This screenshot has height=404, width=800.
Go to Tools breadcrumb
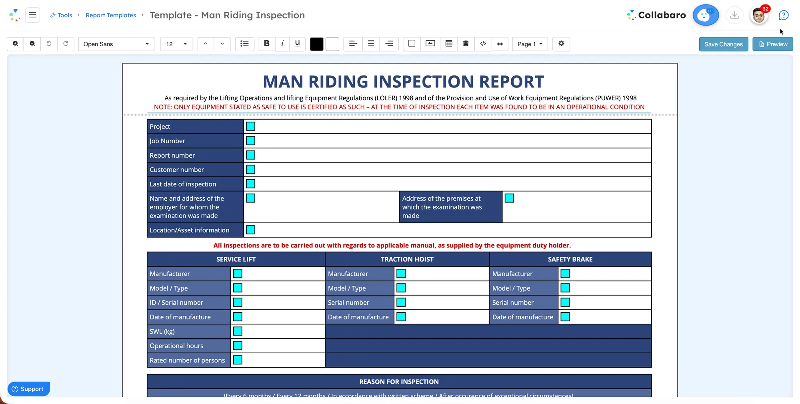point(61,15)
